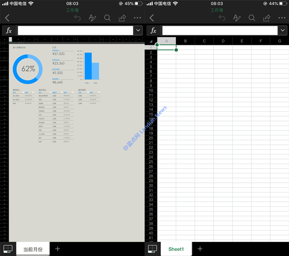Open sheet view icon beside 当前月份 tab
The height and width of the screenshot is (256, 289).
pos(8,249)
